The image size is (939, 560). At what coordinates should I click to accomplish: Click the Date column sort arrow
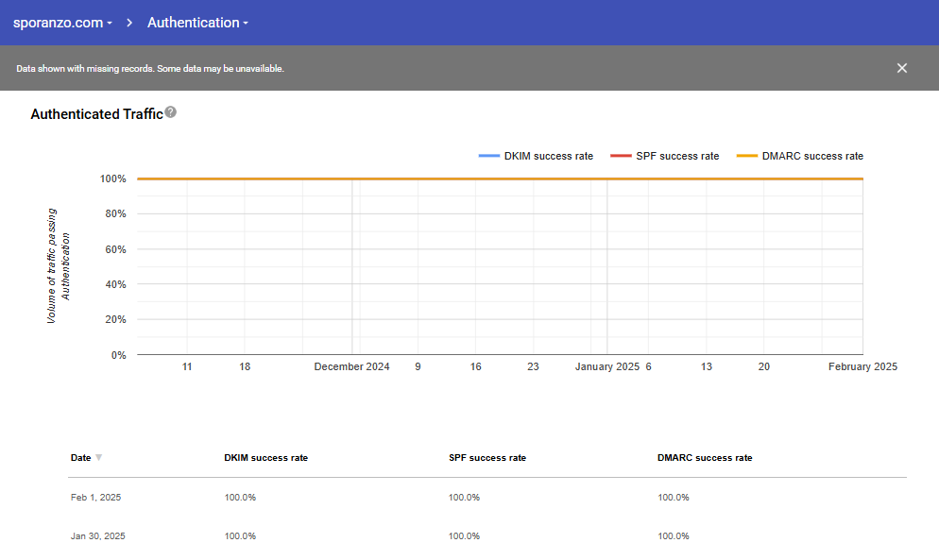click(99, 458)
